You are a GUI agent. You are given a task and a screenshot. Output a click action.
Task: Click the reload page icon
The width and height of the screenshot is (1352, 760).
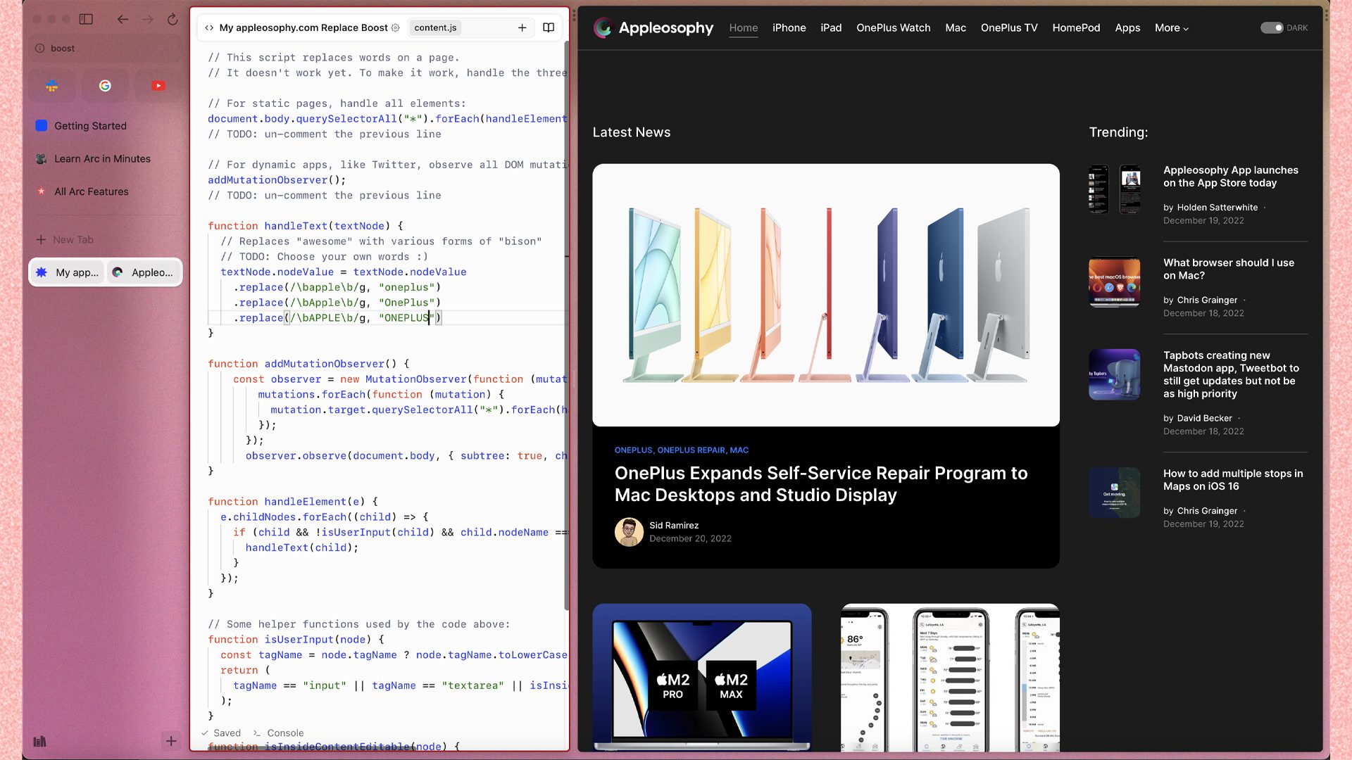(173, 19)
